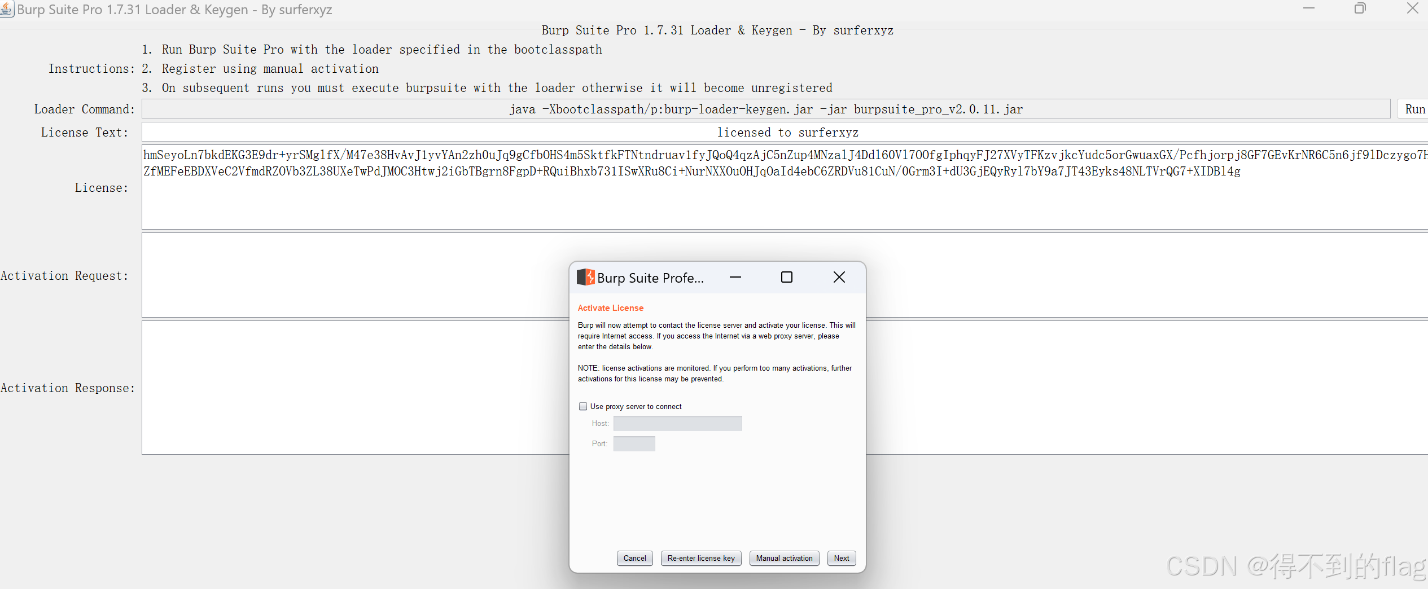Click the 'Host:' label in the dialog
The image size is (1428, 589).
point(601,424)
